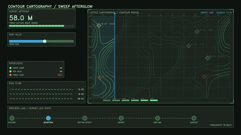Click the third isobath legend swatch
Screen dimensions: 241x135
click(126, 100)
